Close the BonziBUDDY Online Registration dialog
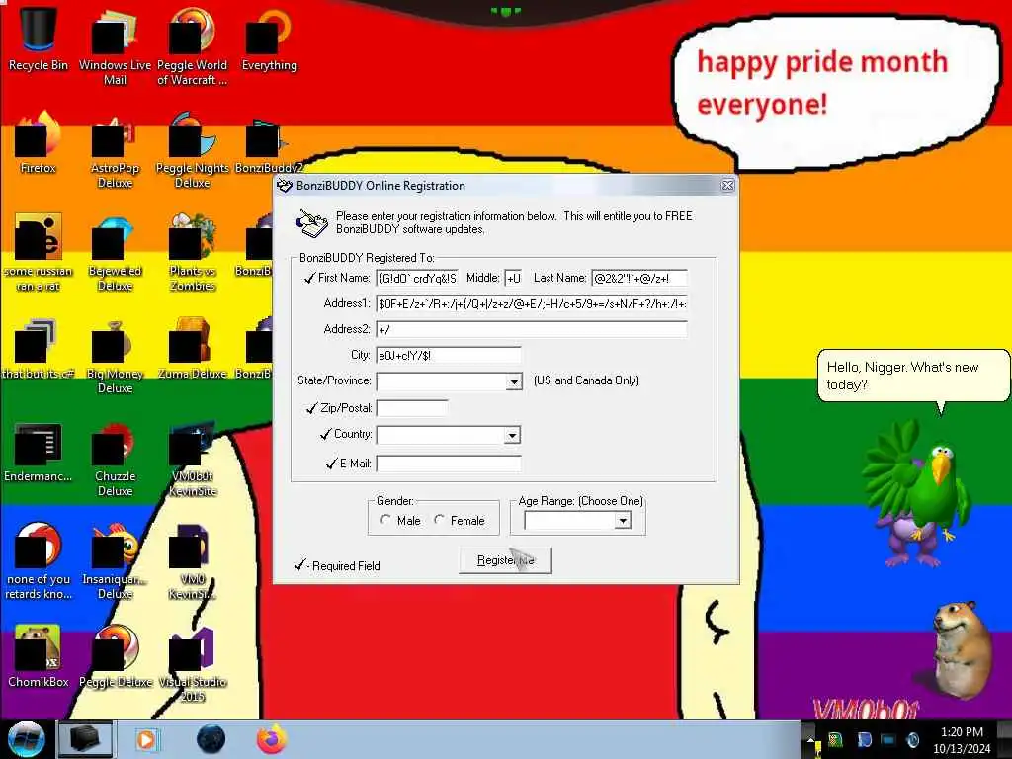 pos(727,186)
